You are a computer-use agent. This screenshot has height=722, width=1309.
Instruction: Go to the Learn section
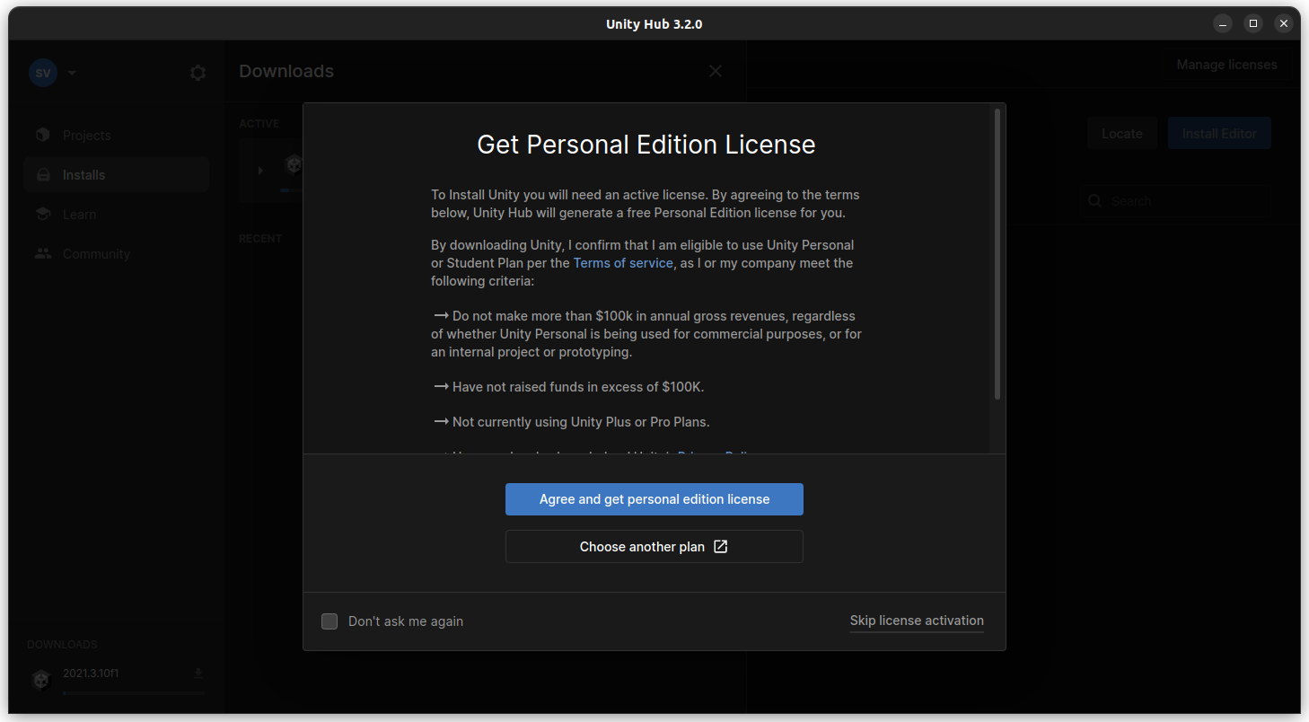(x=79, y=215)
